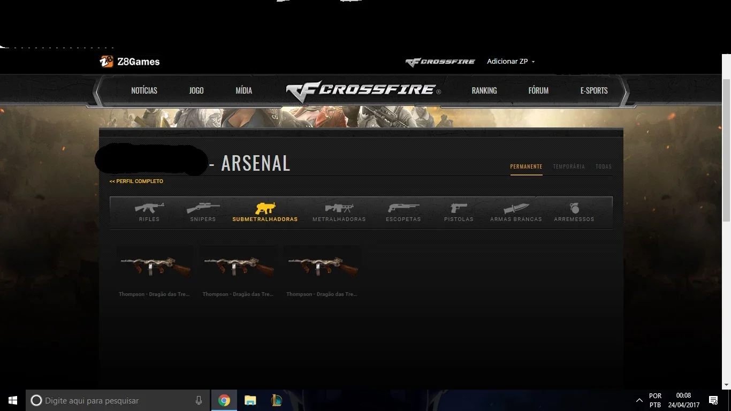Viewport: 731px width, 411px height.
Task: Open the Ranking menu
Action: coord(484,90)
